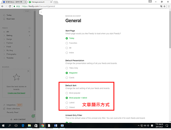Screen dimensions: 171x130
Task: Expand the My blog folder
Action: pos(4,51)
